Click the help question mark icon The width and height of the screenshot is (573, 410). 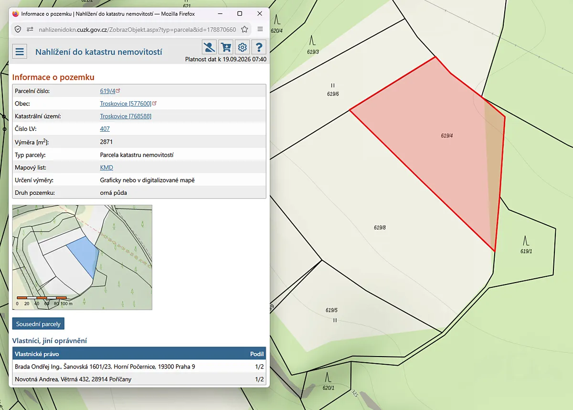point(259,47)
